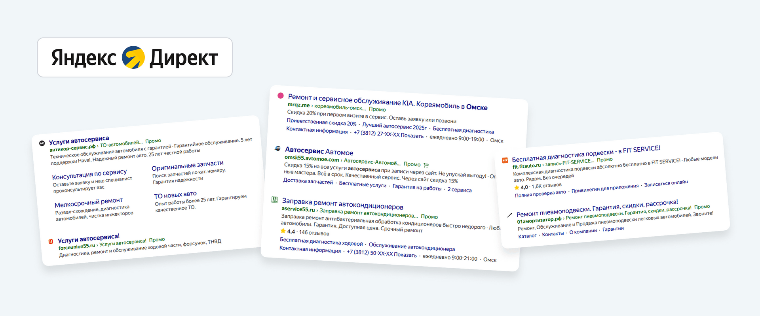Click the Гарантия на работы link

(417, 187)
